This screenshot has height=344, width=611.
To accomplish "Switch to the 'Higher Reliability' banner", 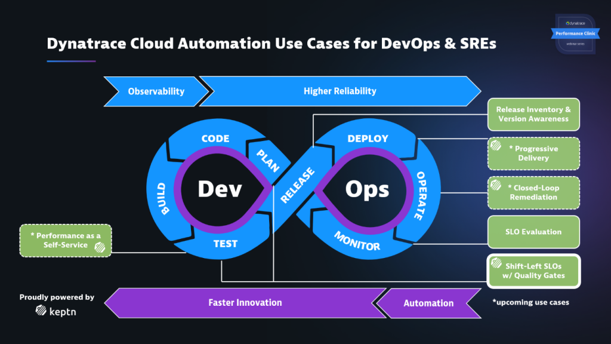I will tap(340, 91).
